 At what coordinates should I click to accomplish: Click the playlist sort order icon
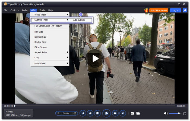75,113
